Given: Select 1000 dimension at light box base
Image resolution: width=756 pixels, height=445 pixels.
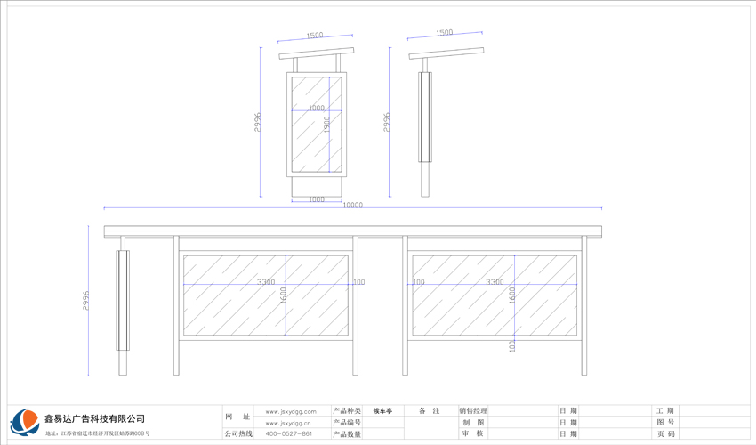Looking at the screenshot, I should [x=317, y=198].
